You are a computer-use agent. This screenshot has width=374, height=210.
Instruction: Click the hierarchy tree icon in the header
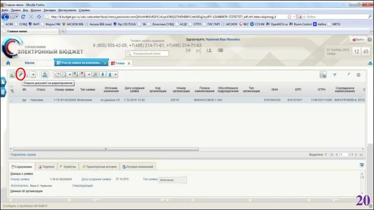click(199, 50)
